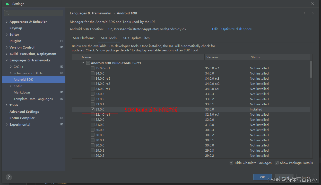Click the back navigation arrow

pos(305,13)
